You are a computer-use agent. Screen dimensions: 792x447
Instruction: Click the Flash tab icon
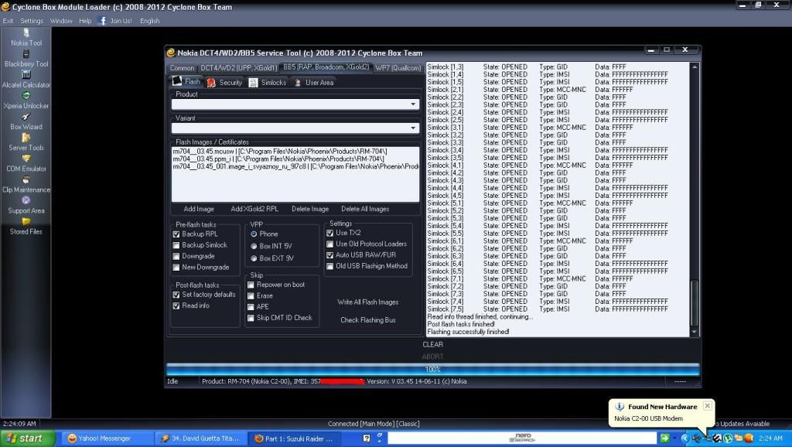pyautogui.click(x=177, y=81)
